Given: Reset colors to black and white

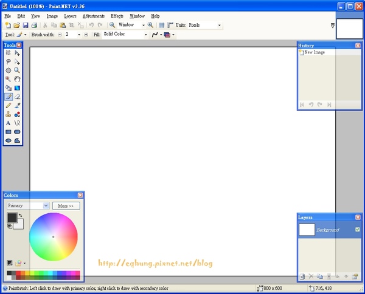Looking at the screenshot, I should pyautogui.click(x=10, y=227).
